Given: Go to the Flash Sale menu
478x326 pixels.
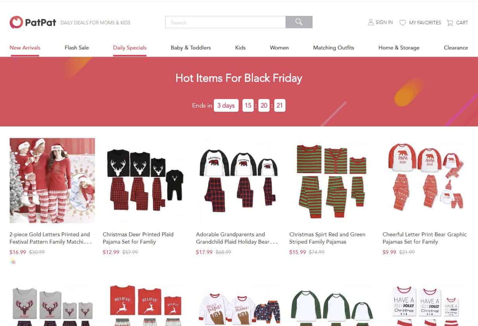Looking at the screenshot, I should pos(77,48).
